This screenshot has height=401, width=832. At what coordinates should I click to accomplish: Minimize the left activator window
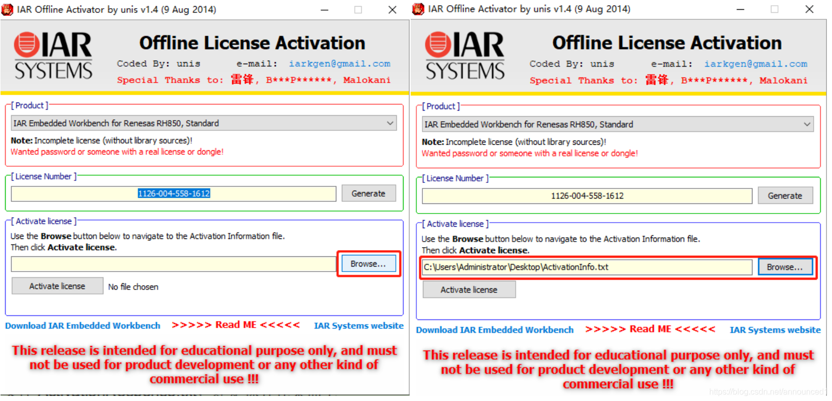(325, 10)
